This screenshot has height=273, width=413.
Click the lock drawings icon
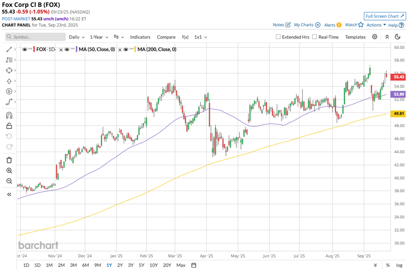pyautogui.click(x=9, y=126)
